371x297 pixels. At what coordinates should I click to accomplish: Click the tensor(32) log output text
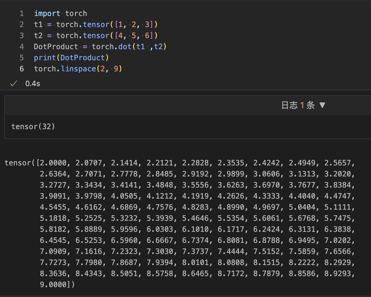(x=33, y=126)
